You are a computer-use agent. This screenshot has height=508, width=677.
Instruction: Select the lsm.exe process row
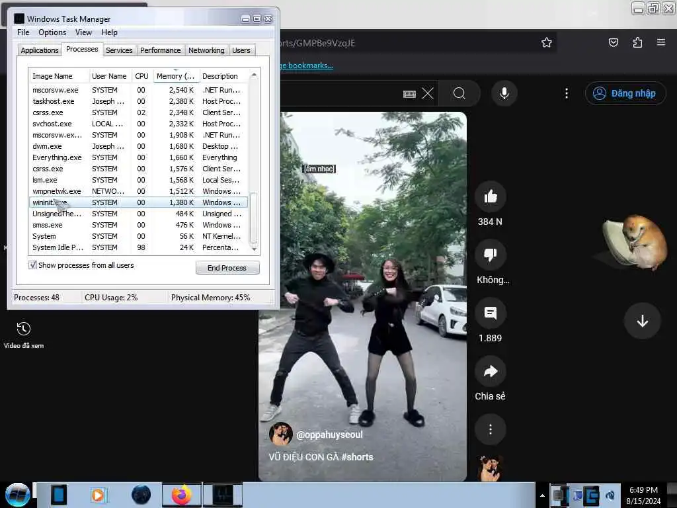[x=138, y=180]
